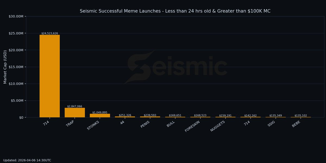Viewport: 326px width, 163px height.
Task: Click the PENIS x-axis label
Action: click(x=145, y=124)
